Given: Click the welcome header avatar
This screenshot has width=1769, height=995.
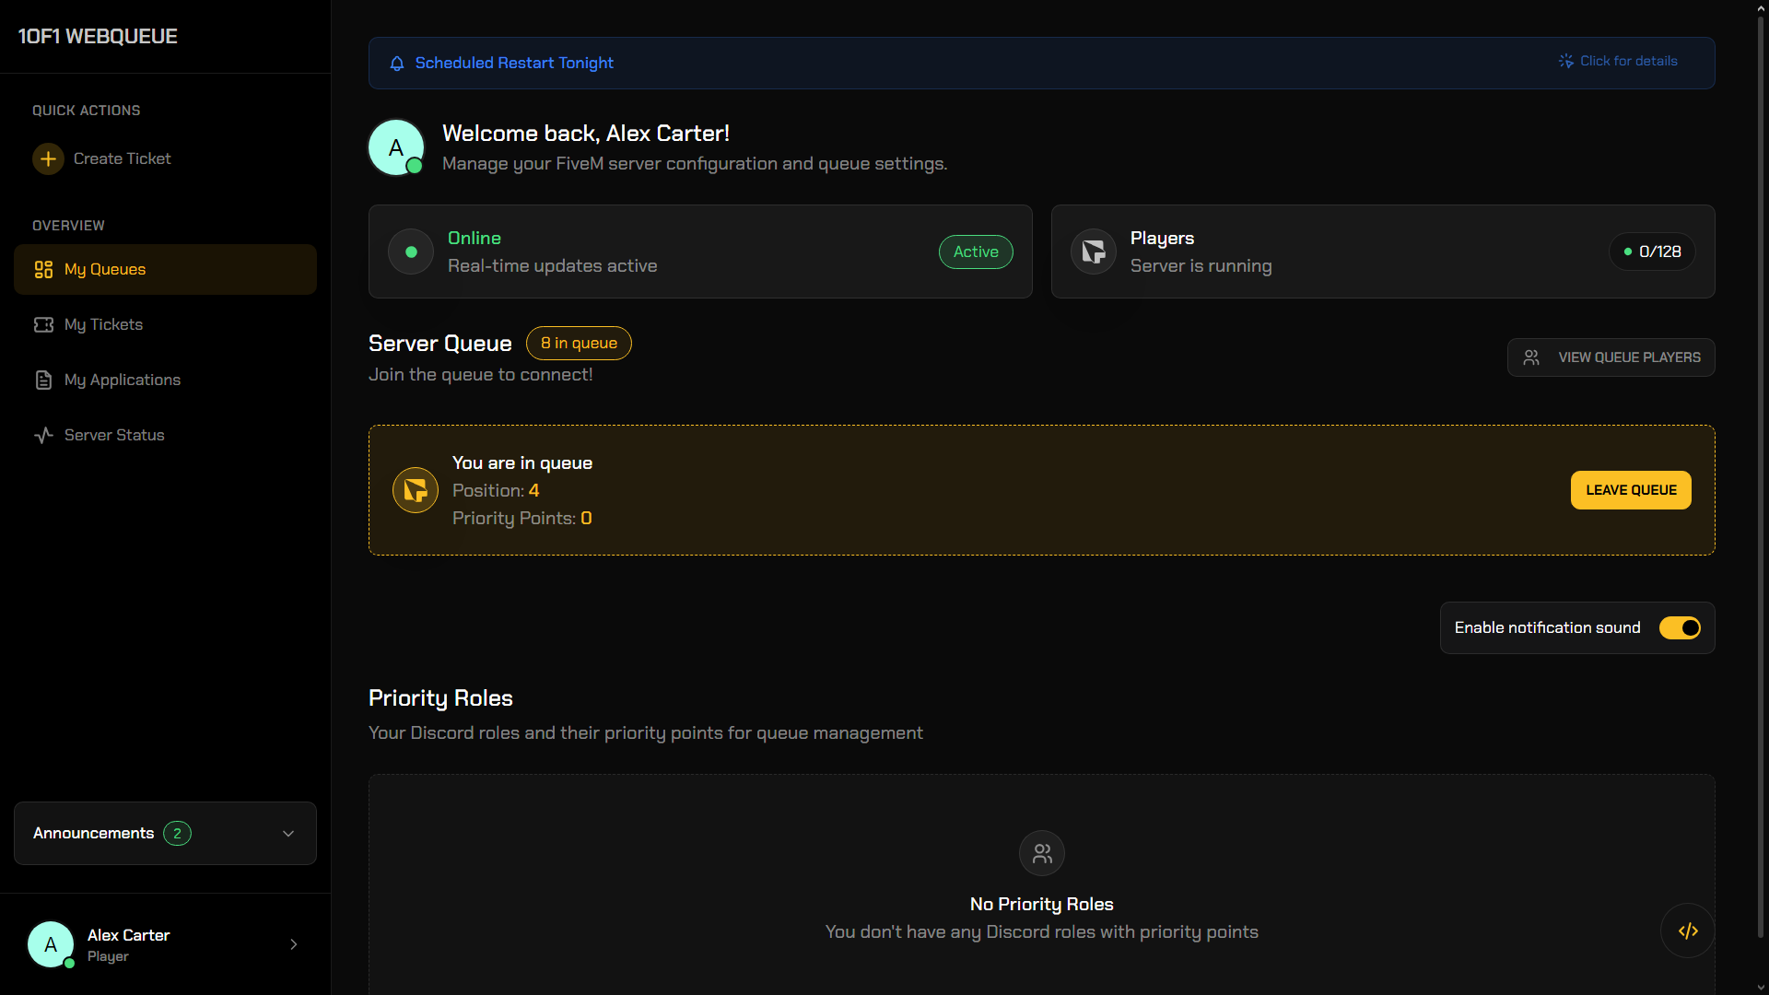Looking at the screenshot, I should point(396,147).
